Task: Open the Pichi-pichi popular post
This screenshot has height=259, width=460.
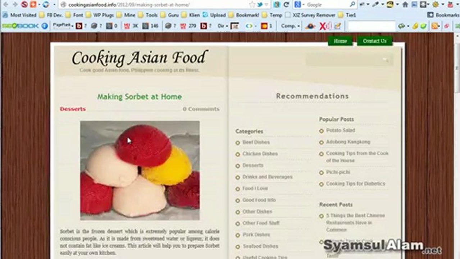Action: (338, 172)
